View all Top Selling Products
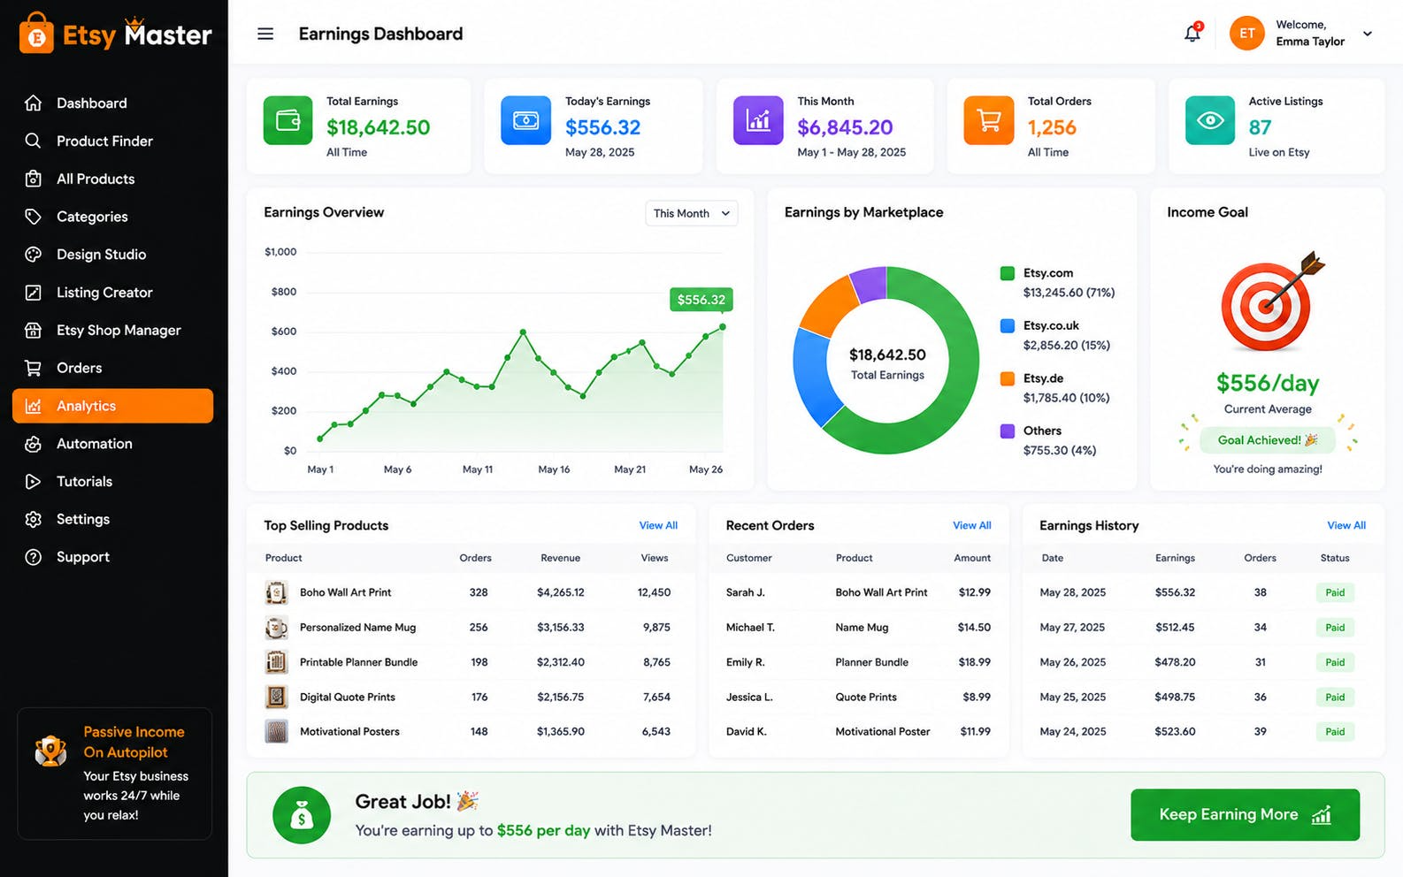1403x877 pixels. pos(658,525)
